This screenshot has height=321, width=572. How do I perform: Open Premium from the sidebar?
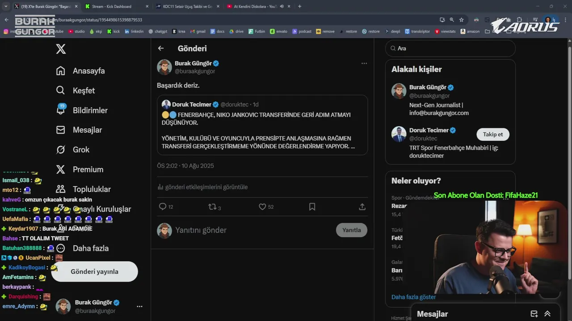[80, 169]
